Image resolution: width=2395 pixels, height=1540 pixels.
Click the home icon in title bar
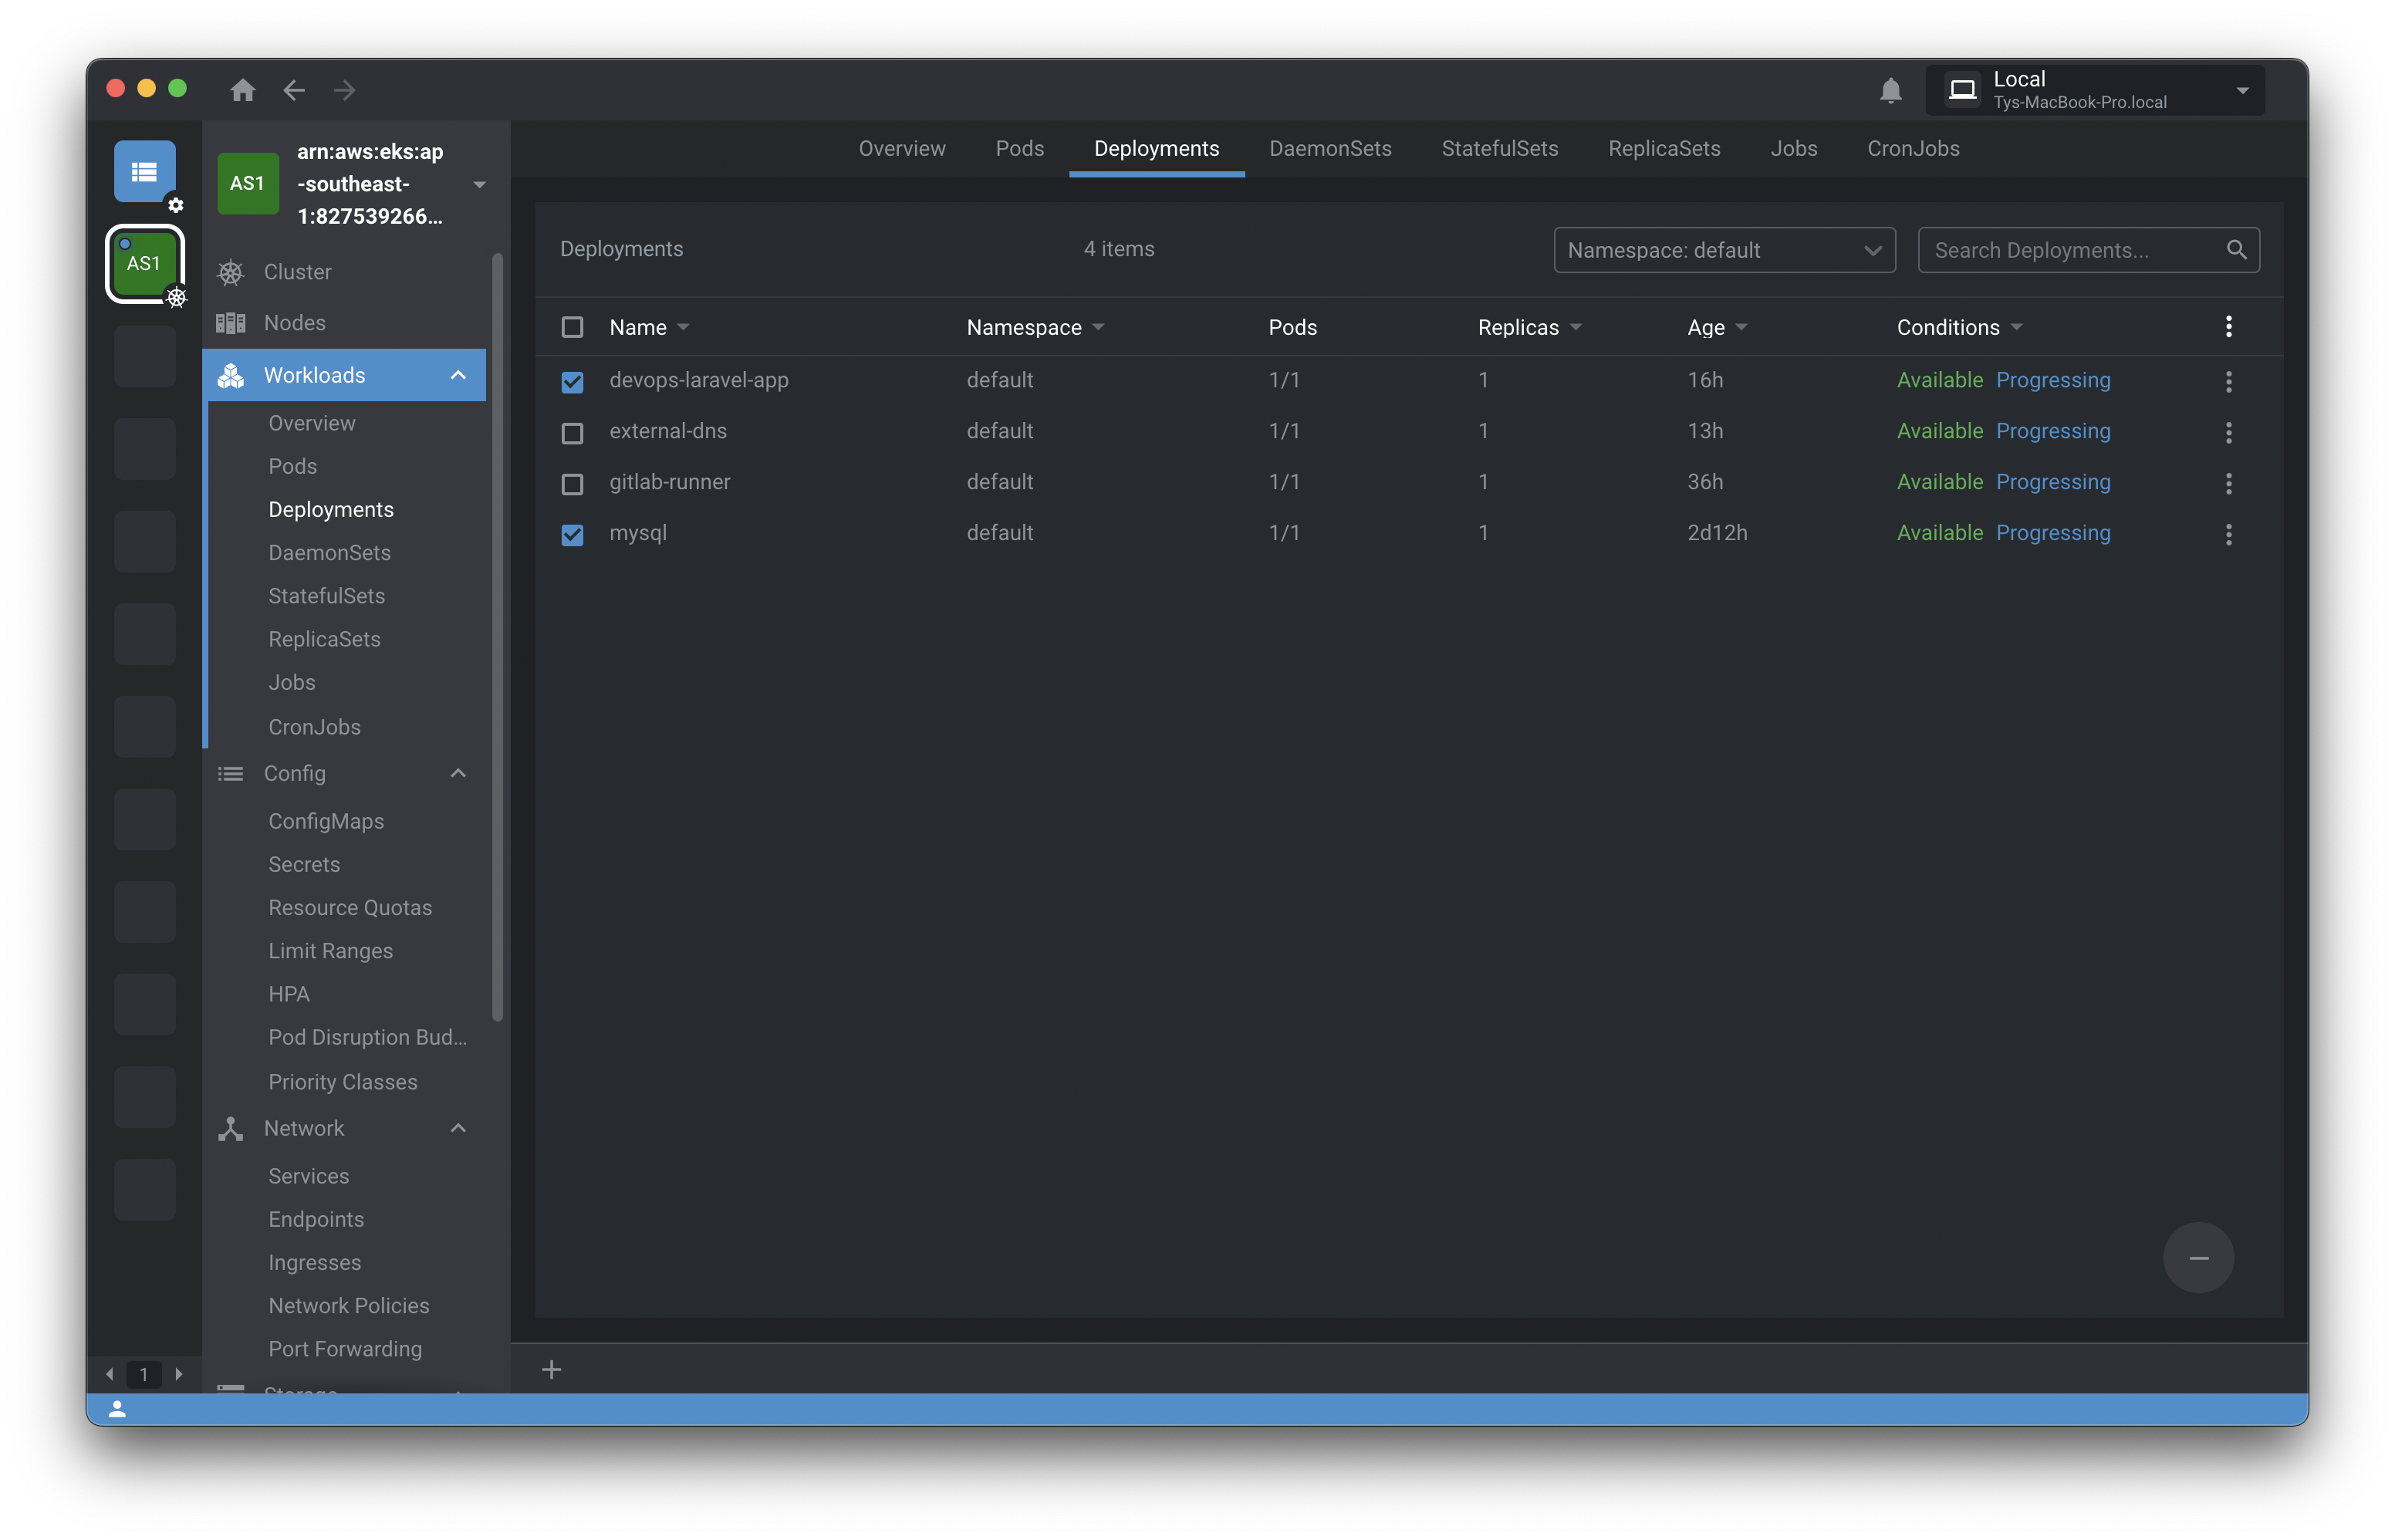point(242,90)
